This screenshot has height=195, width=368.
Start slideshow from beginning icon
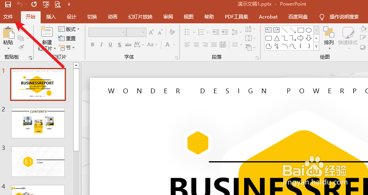pyautogui.click(x=46, y=4)
